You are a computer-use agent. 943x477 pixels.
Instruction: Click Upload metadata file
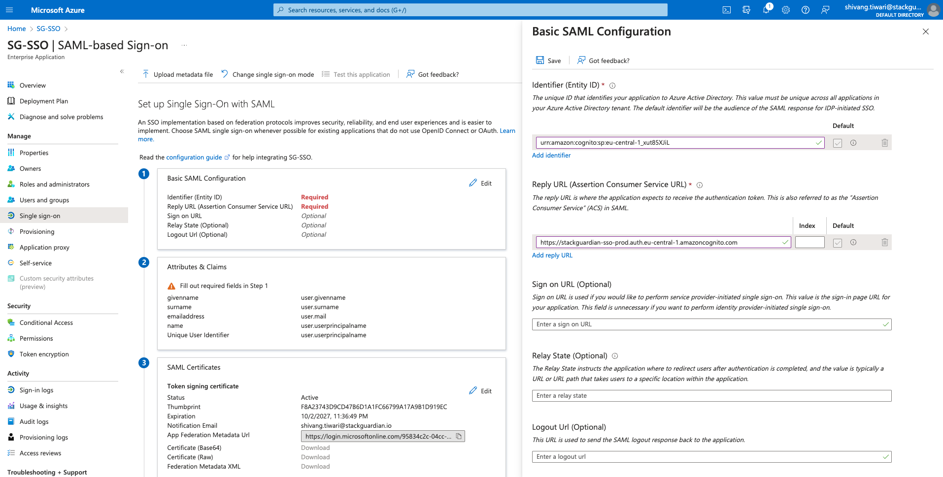[178, 74]
